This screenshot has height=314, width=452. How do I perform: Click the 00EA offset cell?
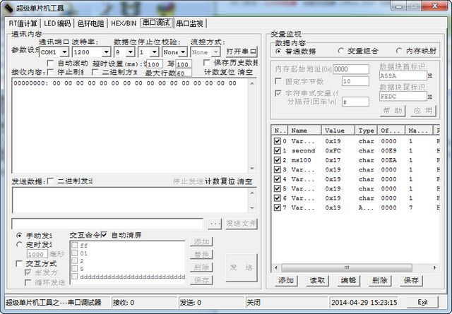[389, 160]
